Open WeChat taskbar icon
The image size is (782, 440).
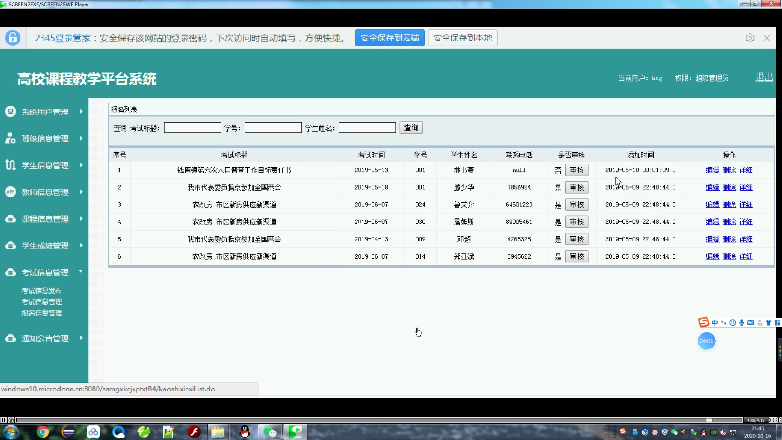(x=270, y=432)
